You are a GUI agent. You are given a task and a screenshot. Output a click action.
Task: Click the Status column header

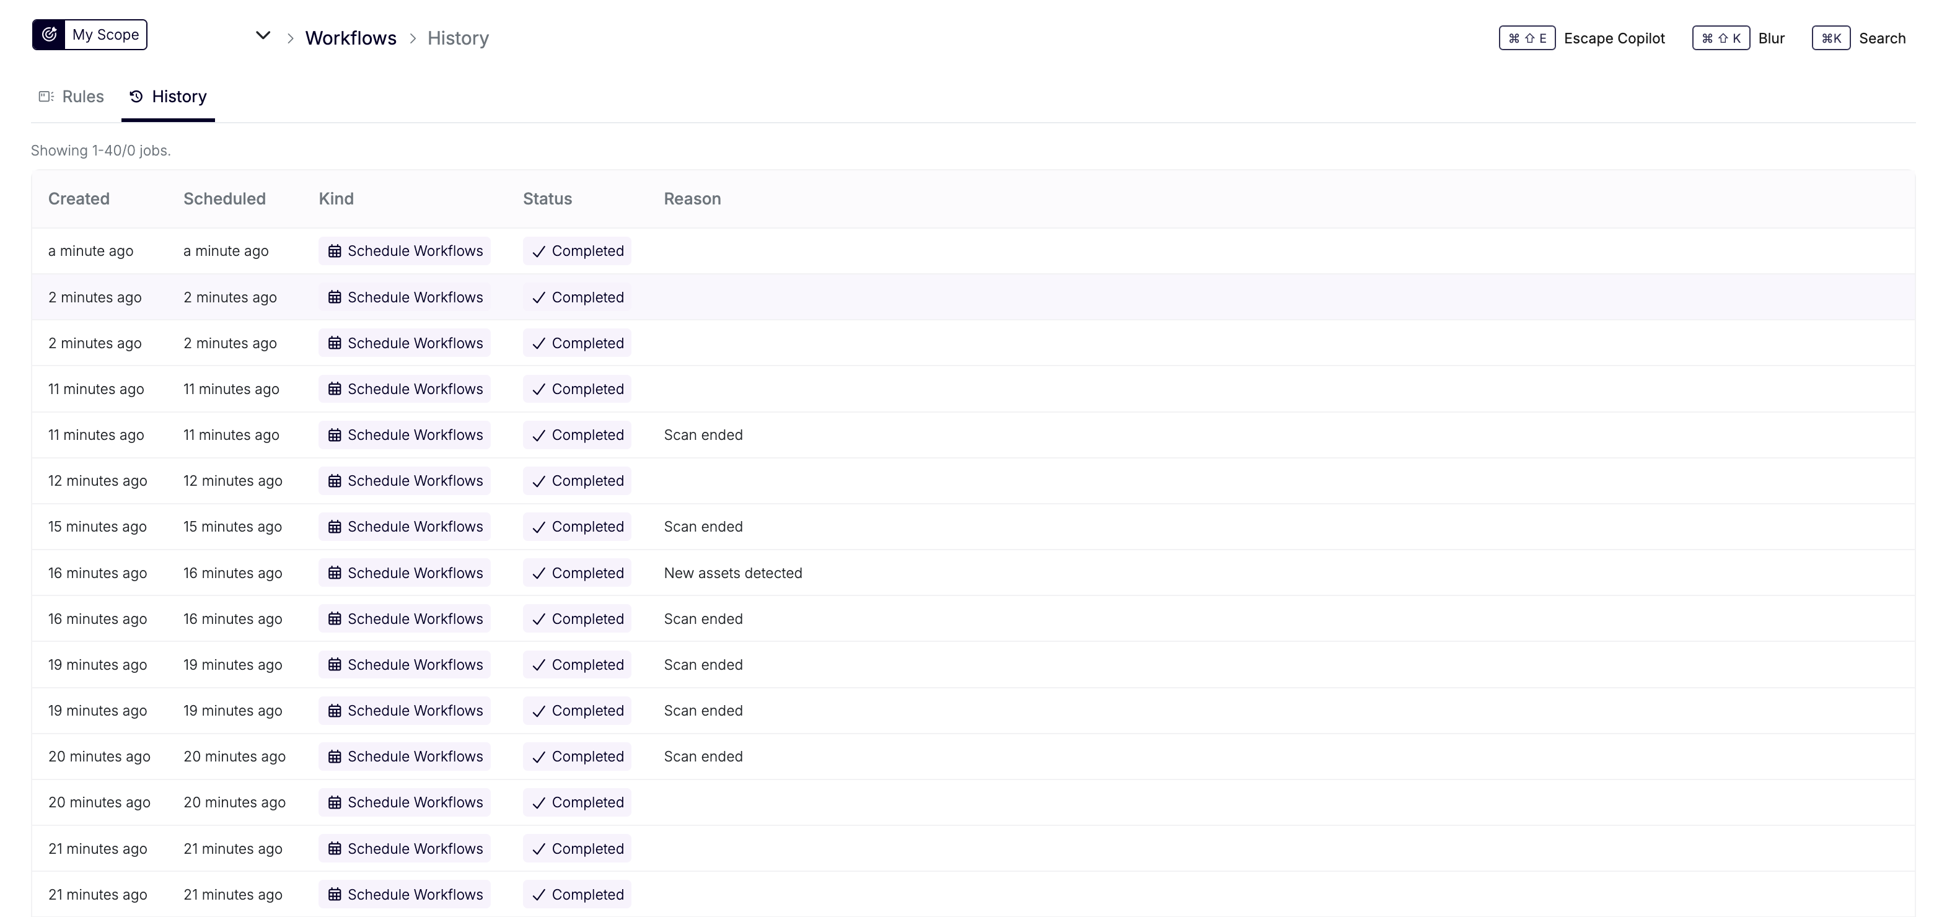pos(547,199)
